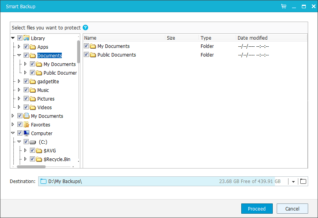The image size is (318, 218).
Task: Select My Documents label in file list
Action: [114, 46]
